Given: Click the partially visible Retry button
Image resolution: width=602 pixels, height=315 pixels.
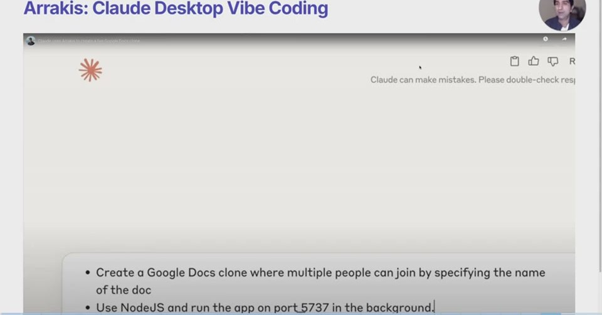Looking at the screenshot, I should point(572,61).
